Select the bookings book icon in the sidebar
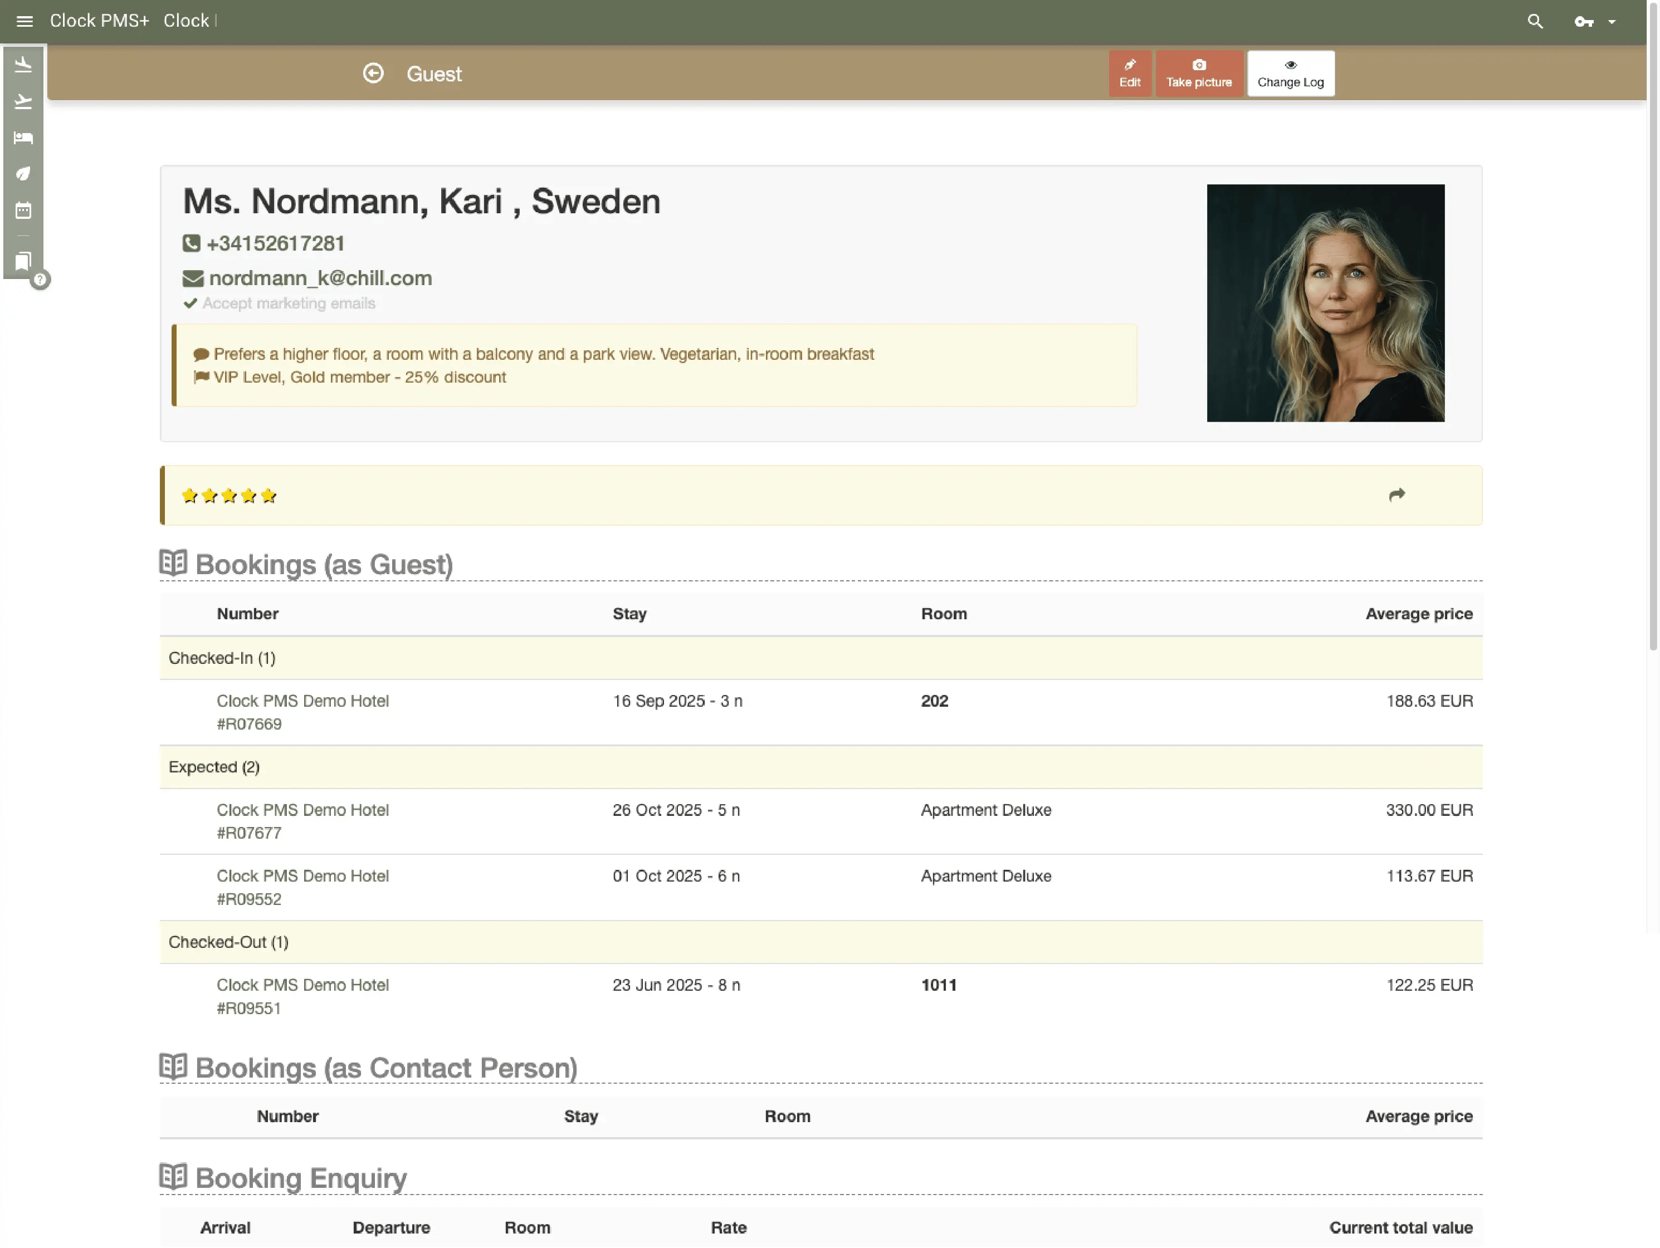The width and height of the screenshot is (1660, 1248). 23,262
